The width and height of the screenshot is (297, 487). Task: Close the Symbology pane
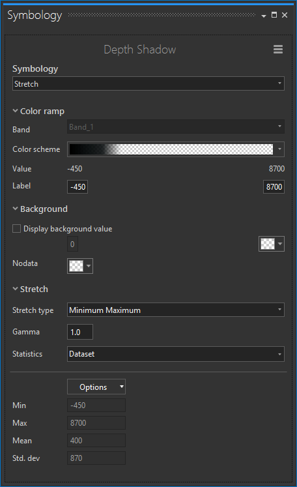click(x=285, y=15)
